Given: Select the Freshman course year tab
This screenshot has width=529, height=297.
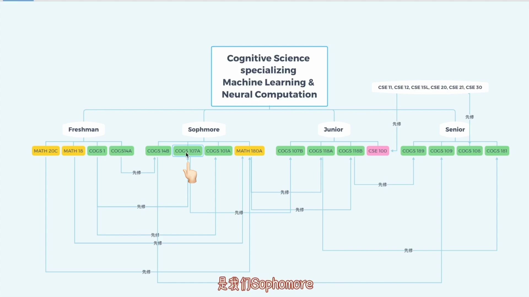Looking at the screenshot, I should [84, 130].
